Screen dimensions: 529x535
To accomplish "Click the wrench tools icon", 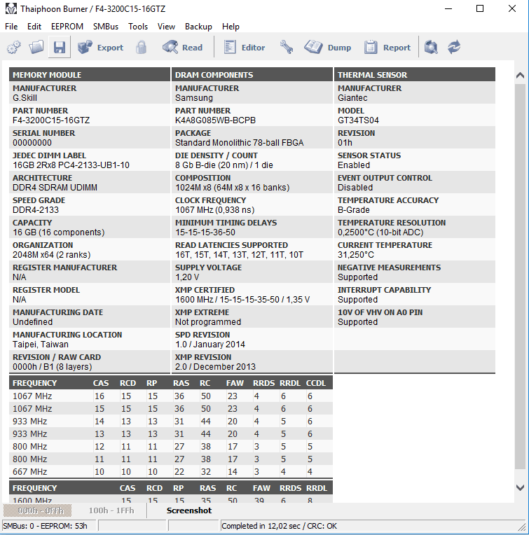I will tap(287, 47).
